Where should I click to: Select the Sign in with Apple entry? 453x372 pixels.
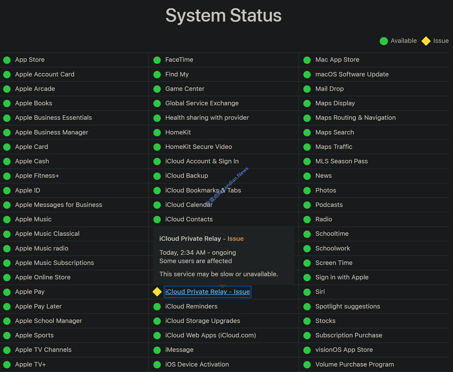pos(342,277)
